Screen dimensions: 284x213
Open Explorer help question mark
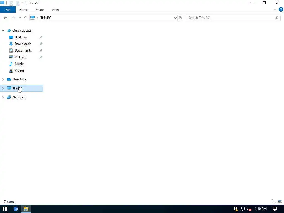pyautogui.click(x=281, y=10)
